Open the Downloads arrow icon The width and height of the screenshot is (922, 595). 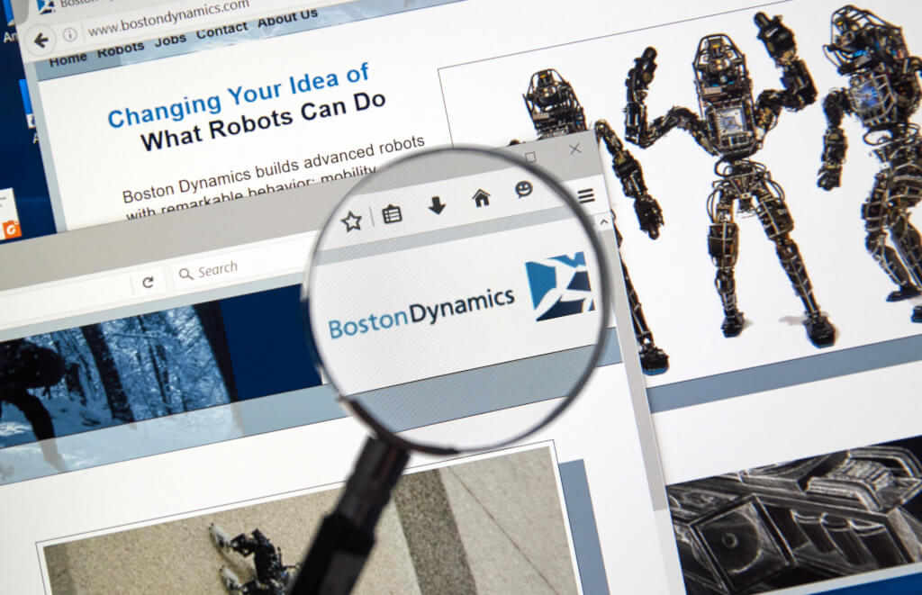437,206
